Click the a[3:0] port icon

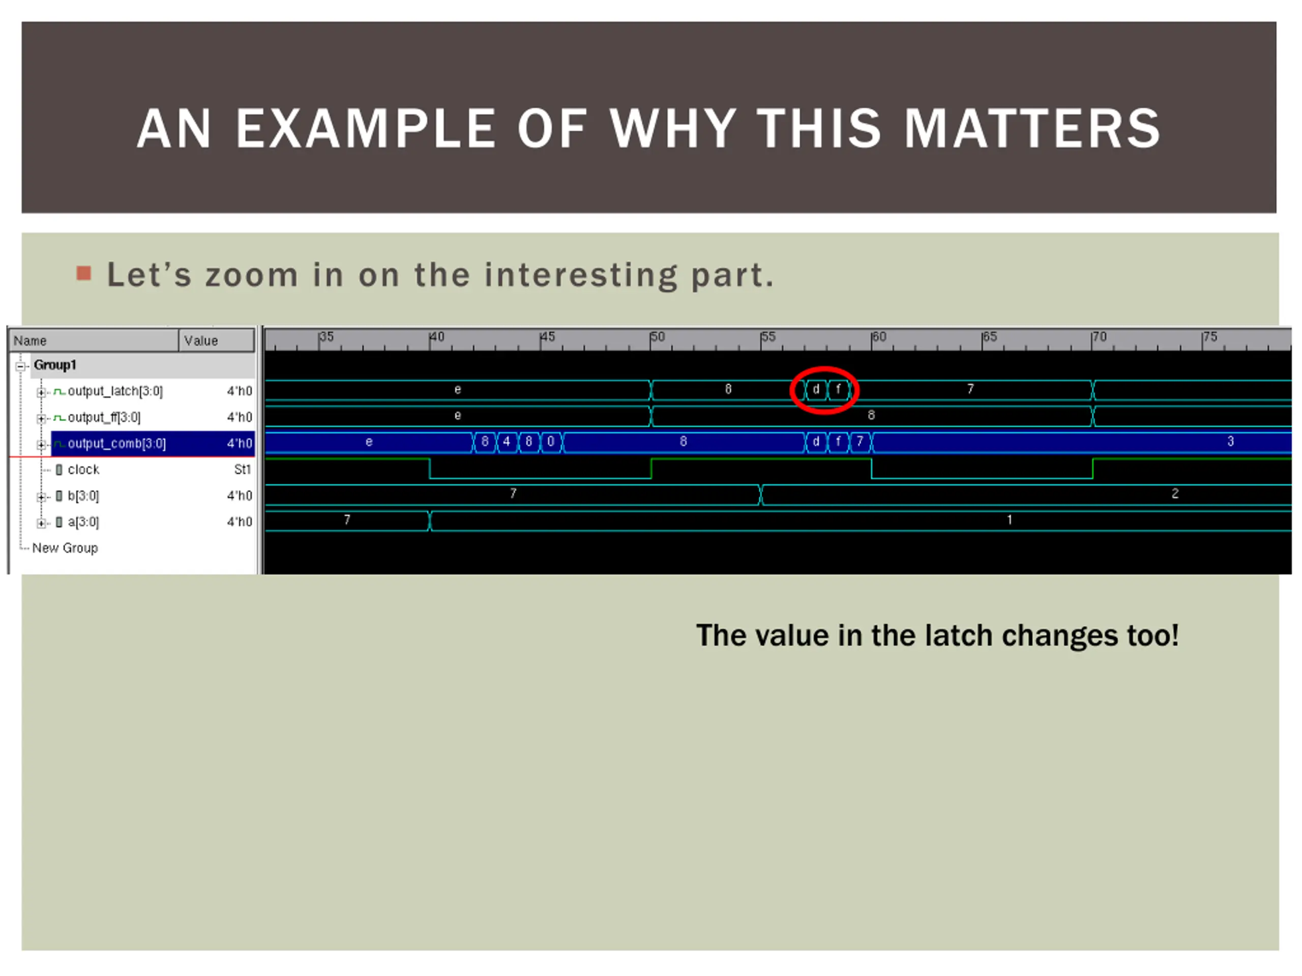click(x=59, y=523)
